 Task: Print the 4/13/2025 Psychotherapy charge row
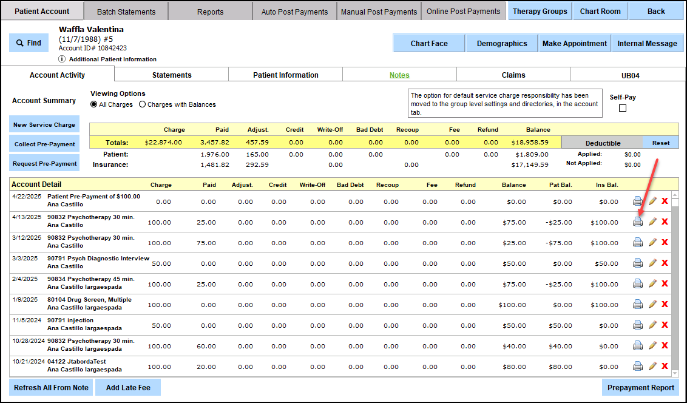(x=638, y=222)
